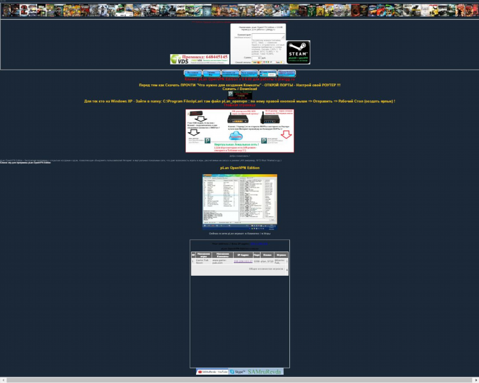This screenshot has width=479, height=383.
Task: Click 'IP Адрес' column header
Action: click(x=243, y=255)
